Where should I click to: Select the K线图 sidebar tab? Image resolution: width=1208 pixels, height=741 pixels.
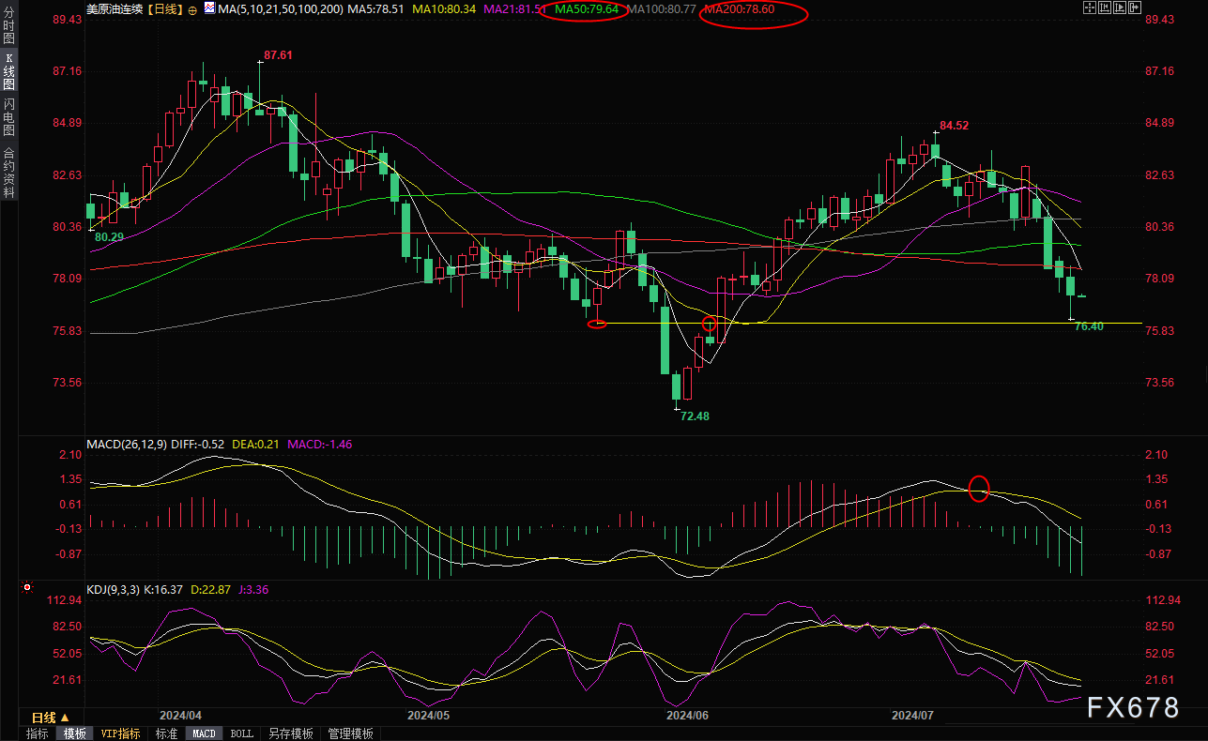[x=8, y=71]
